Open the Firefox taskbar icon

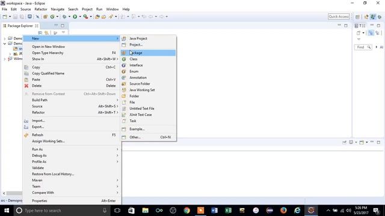coord(283,211)
